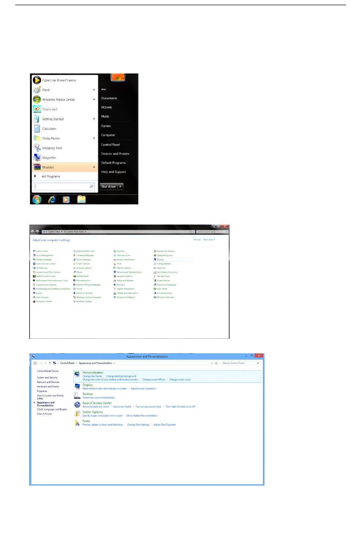Open Hardware and Sound sidebar link

(x=48, y=386)
